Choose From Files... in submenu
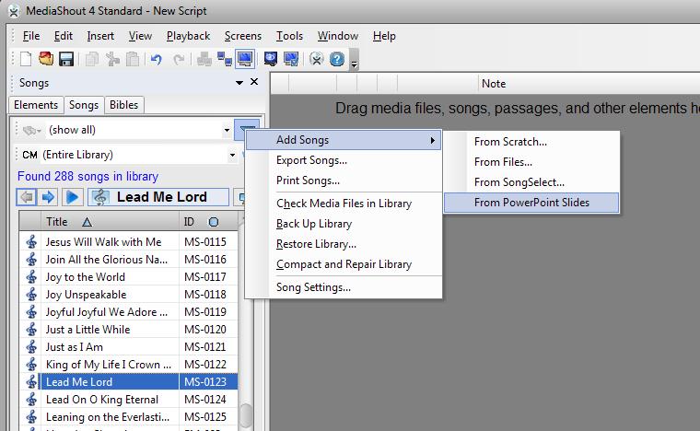 531,162
